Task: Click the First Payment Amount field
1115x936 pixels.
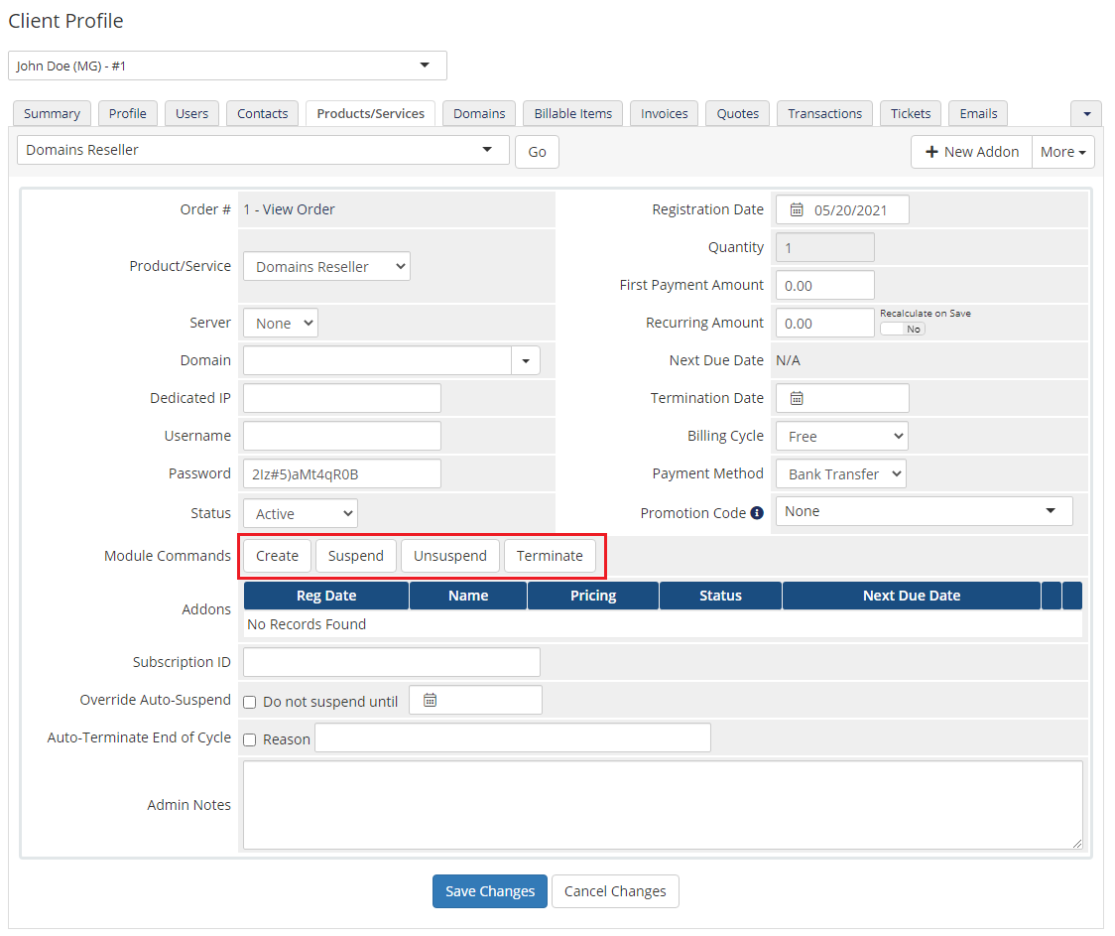Action: pos(825,285)
